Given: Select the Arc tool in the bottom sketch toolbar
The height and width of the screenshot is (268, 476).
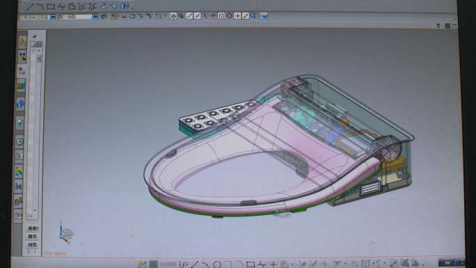Looking at the screenshot, I should (x=205, y=265).
